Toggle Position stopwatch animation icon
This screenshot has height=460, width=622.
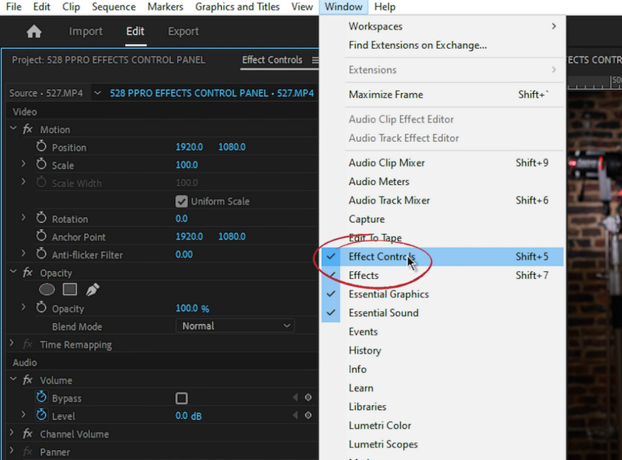point(41,147)
